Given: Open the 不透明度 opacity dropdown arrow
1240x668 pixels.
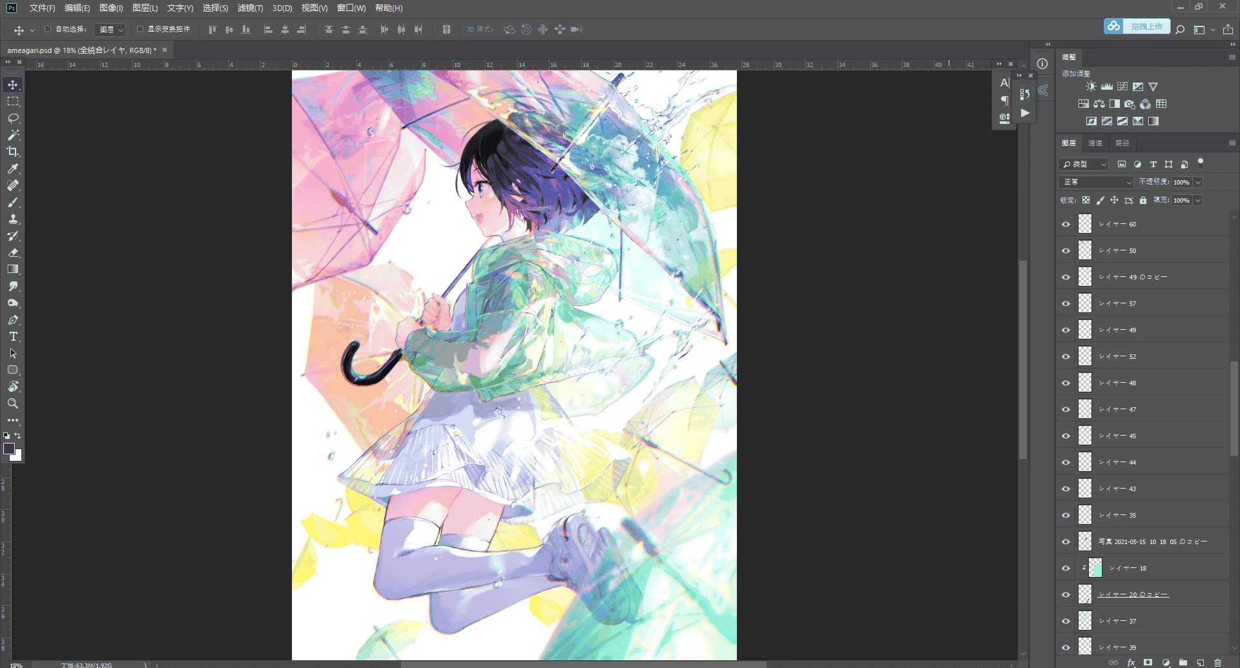Looking at the screenshot, I should coord(1198,182).
